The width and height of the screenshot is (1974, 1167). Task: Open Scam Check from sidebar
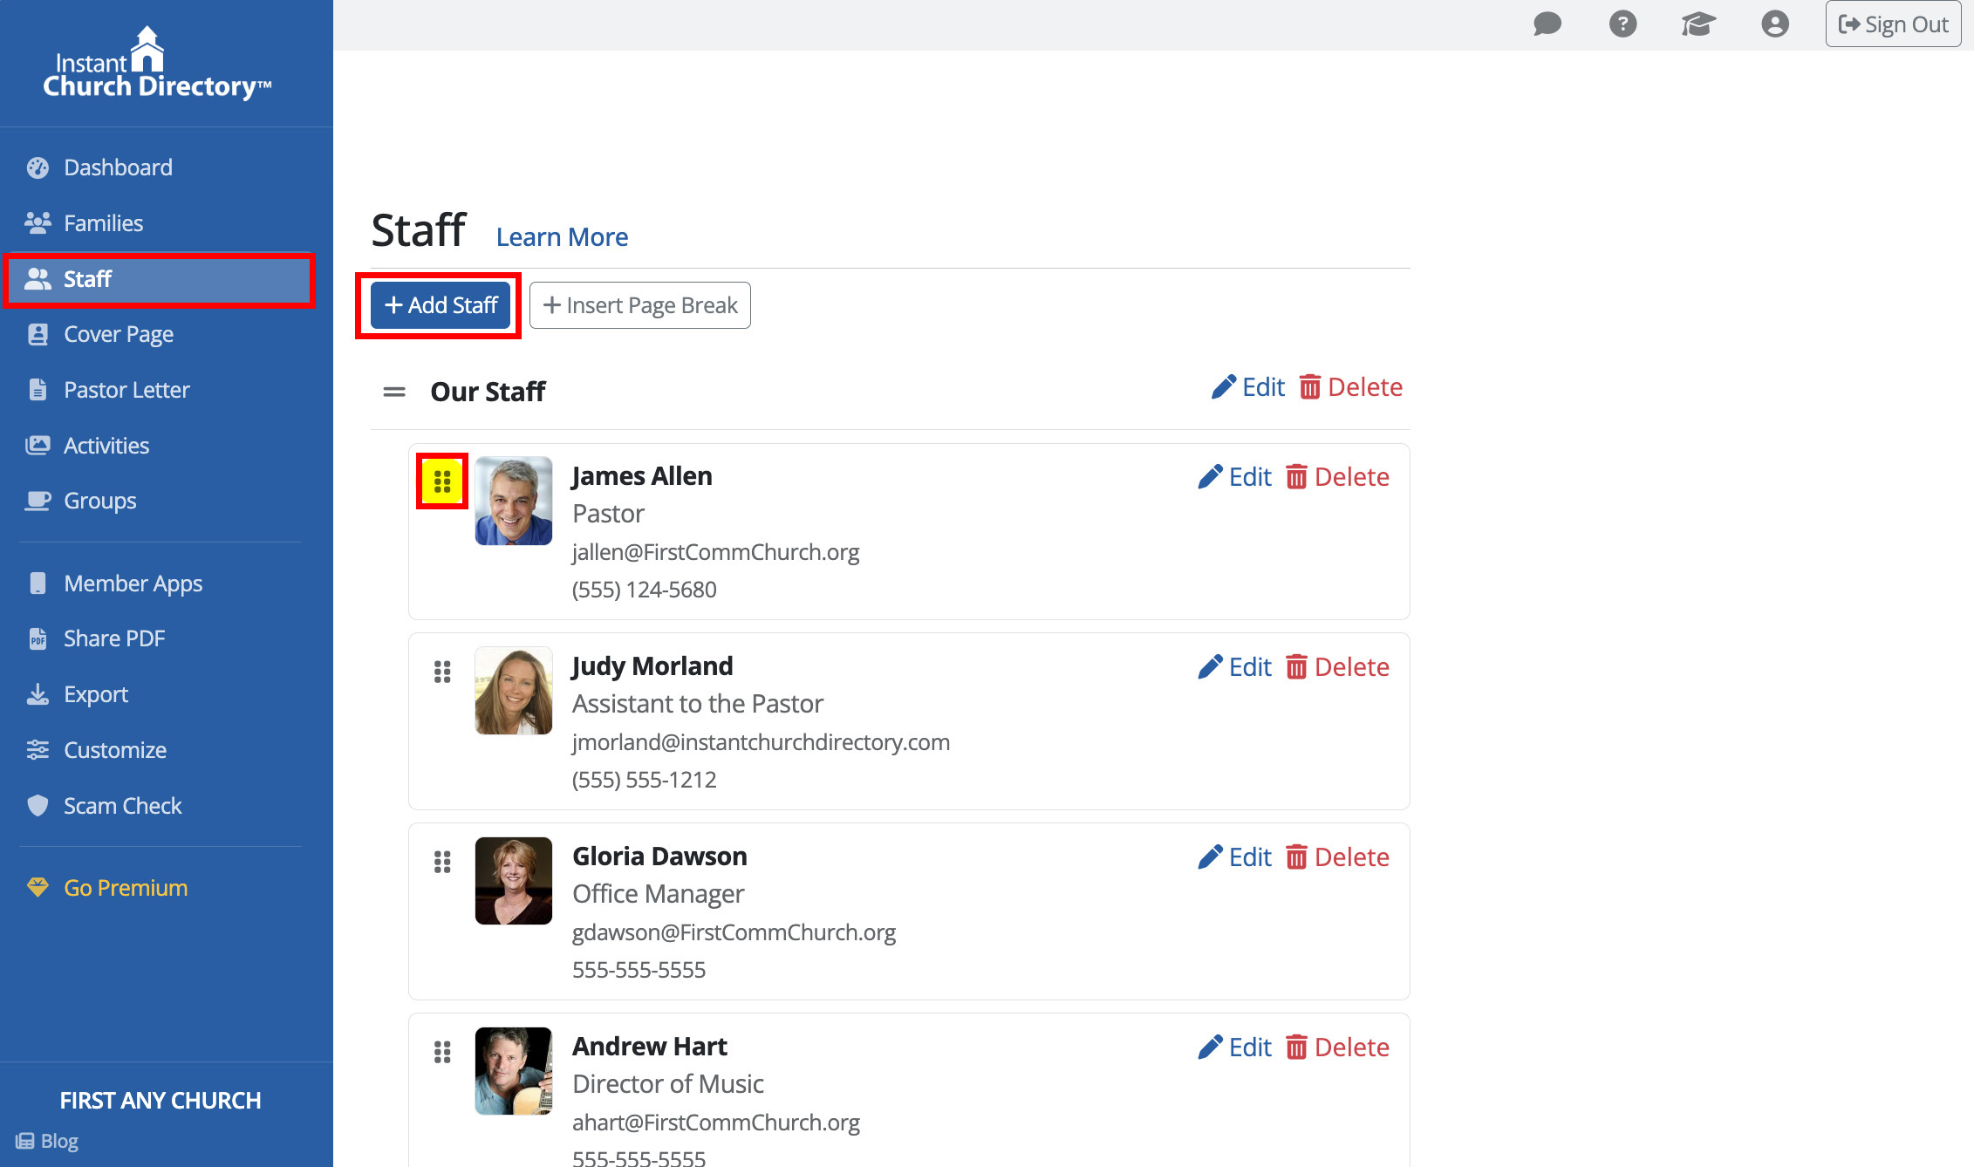pos(122,806)
